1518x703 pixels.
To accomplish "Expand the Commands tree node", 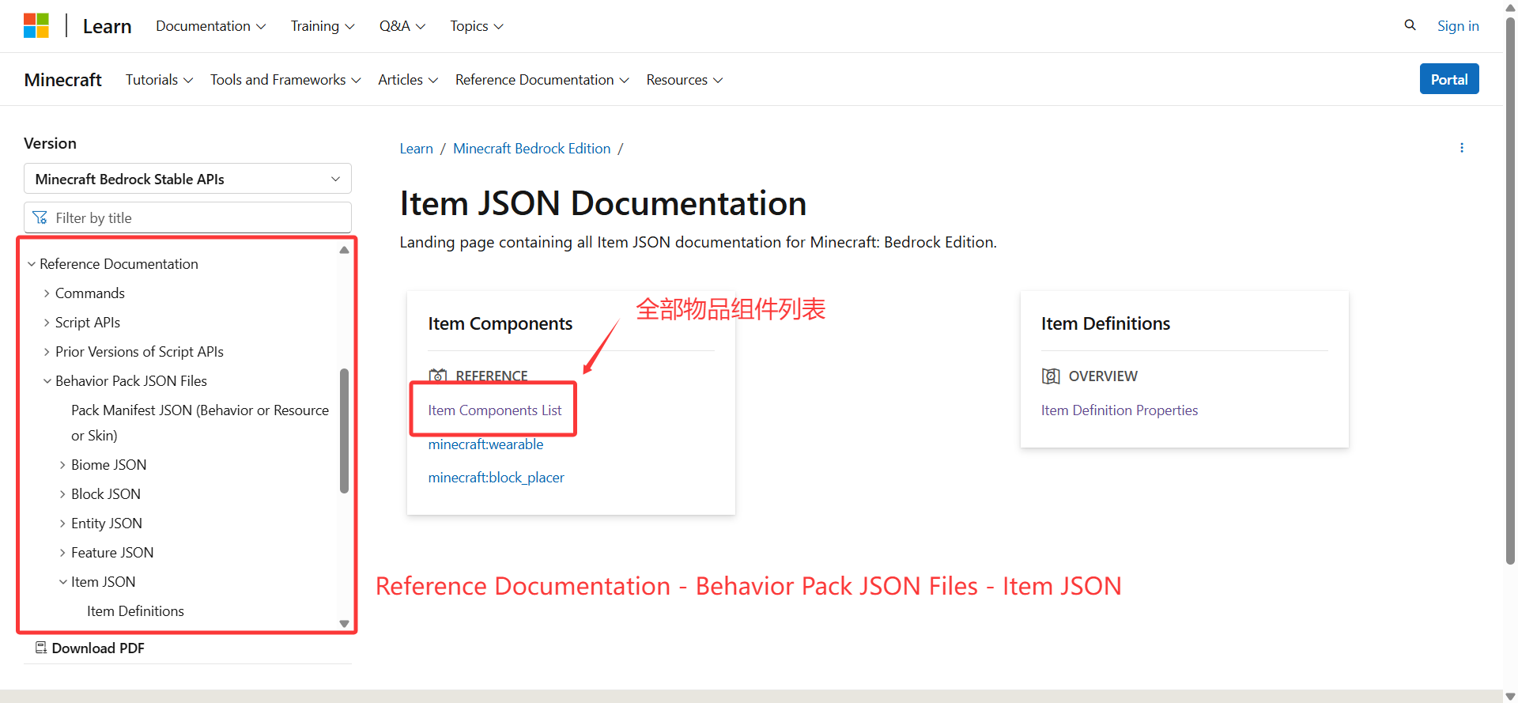I will (x=47, y=293).
